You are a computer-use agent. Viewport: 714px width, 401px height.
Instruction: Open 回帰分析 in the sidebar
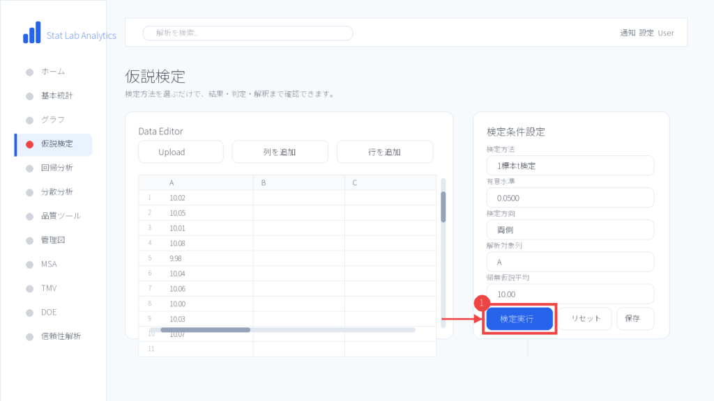click(x=53, y=168)
